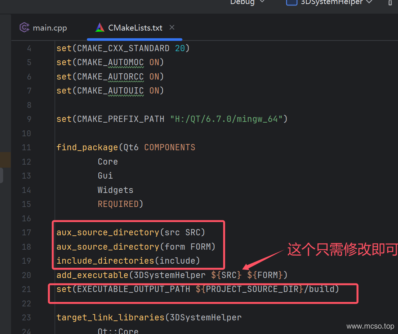Click ${PROJECT_SOURCE_DIR}/build on line 21
This screenshot has width=398, height=334.
click(x=265, y=289)
